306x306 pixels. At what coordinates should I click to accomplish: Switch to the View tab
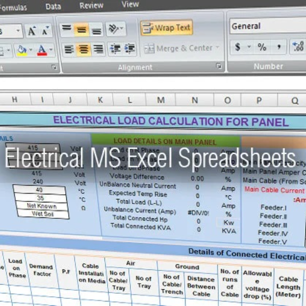point(130,4)
